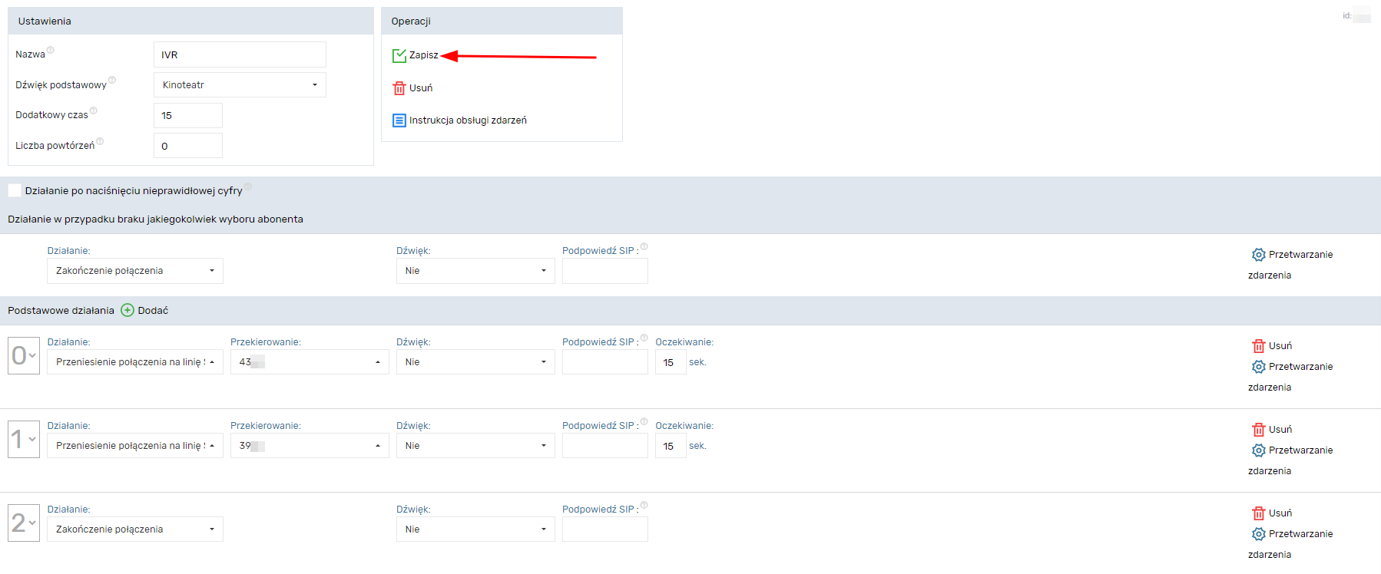1381x574 pixels.
Task: Click the Liczba powtórzeń help info icon
Action: point(100,141)
